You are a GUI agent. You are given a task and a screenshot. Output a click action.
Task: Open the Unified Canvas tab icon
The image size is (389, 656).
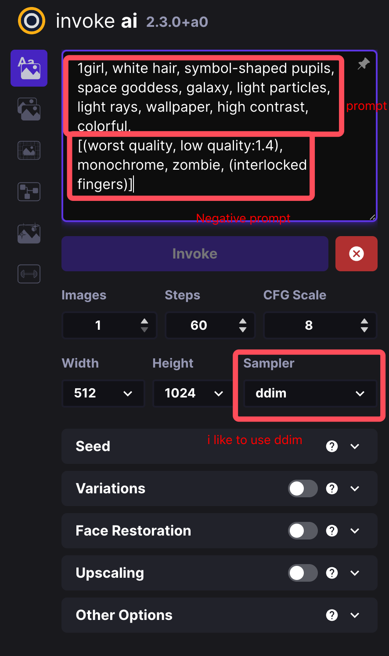29,150
